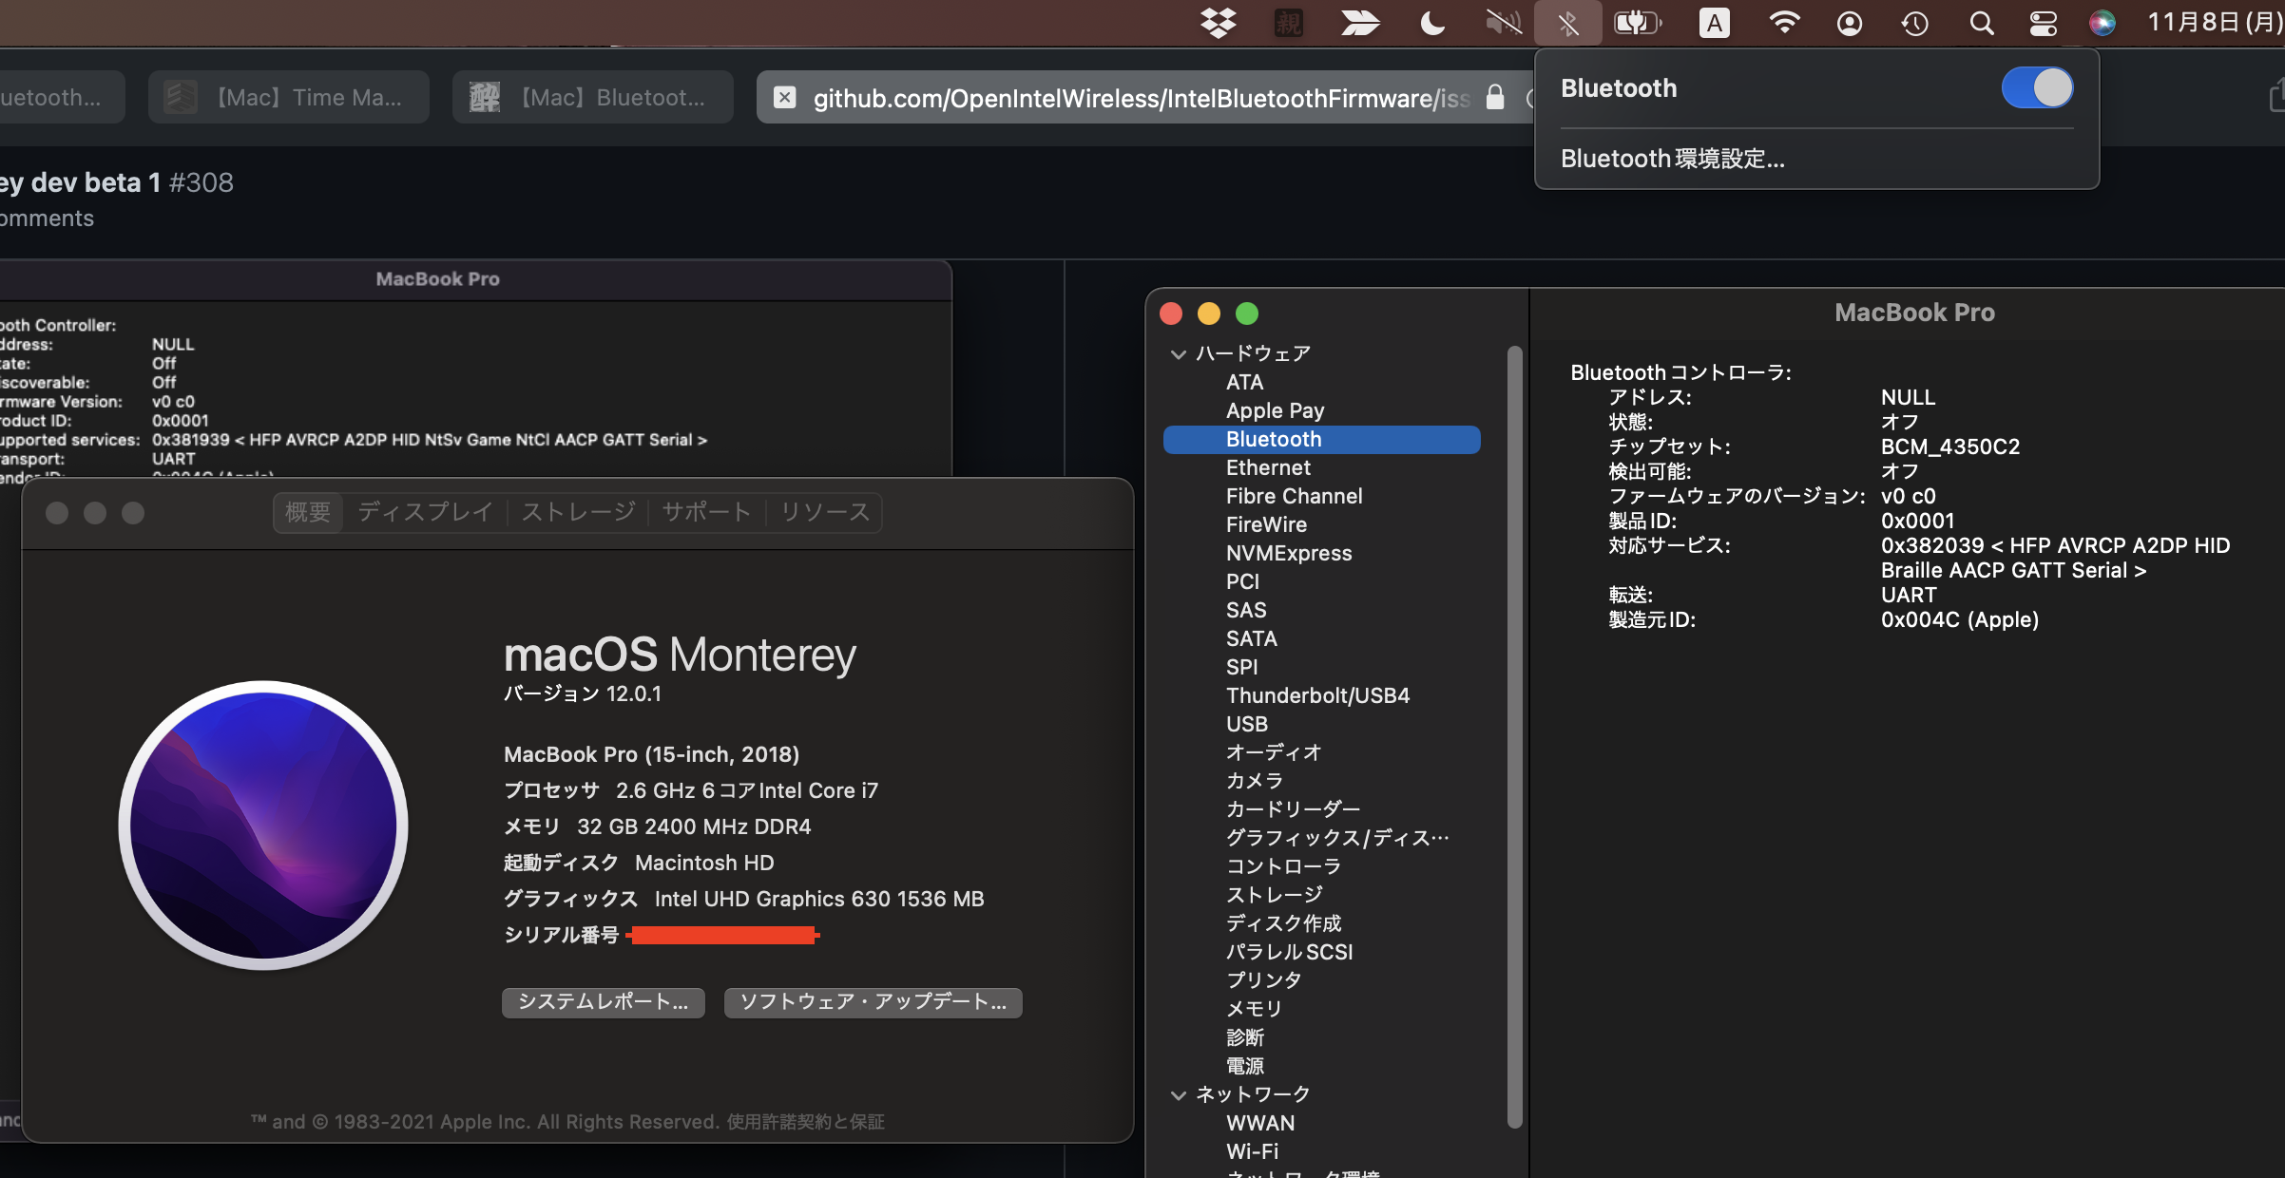The width and height of the screenshot is (2285, 1178).
Task: Click the Do Not Disturb moon icon
Action: coord(1431,23)
